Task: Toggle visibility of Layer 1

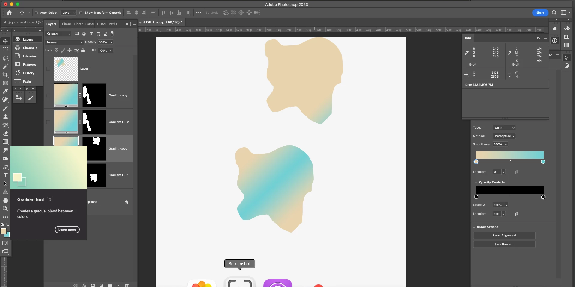Action: pos(48,69)
